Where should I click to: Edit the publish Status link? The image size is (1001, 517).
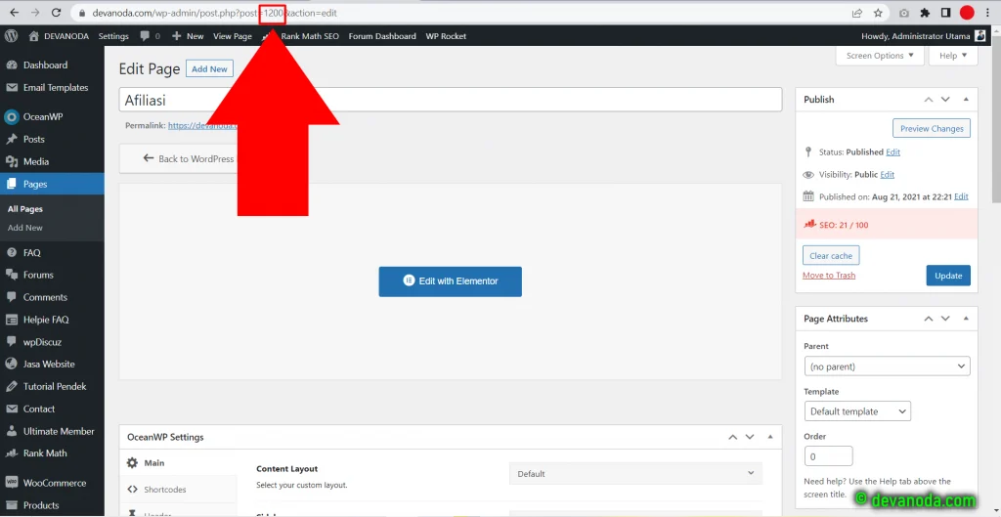click(893, 152)
